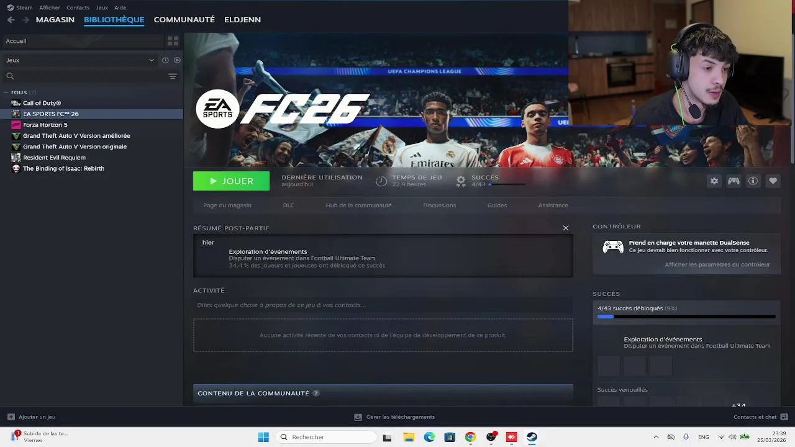Viewport: 795px width, 447px height.
Task: Click the library search magnifier icon
Action: click(10, 76)
